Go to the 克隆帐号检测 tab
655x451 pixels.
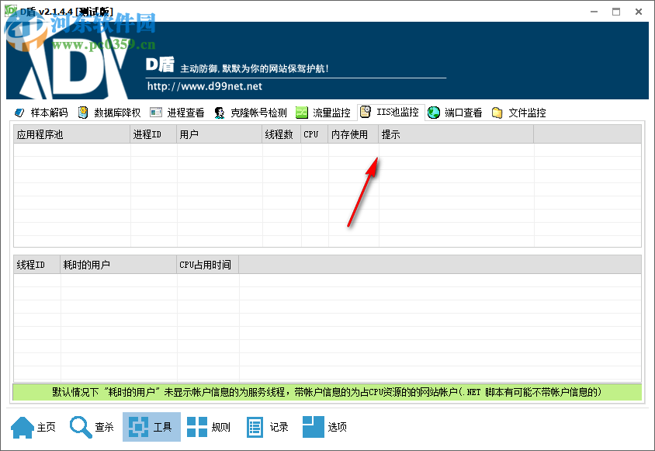(251, 113)
